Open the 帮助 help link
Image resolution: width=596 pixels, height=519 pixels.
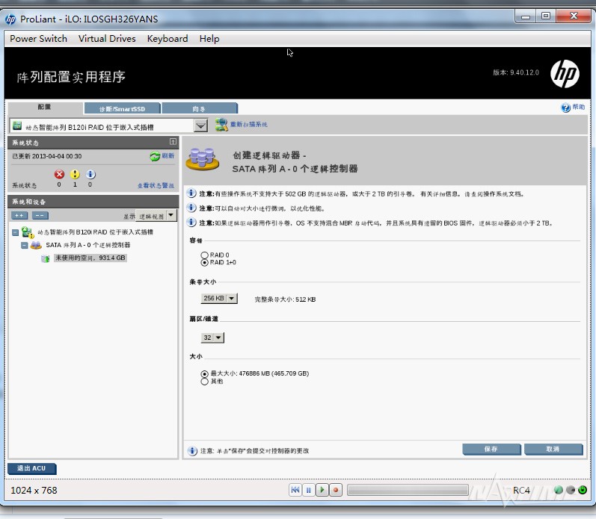pyautogui.click(x=579, y=107)
